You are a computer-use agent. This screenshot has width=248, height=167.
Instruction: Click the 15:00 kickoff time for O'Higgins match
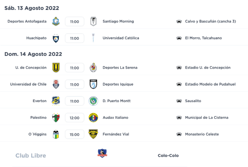click(74, 134)
